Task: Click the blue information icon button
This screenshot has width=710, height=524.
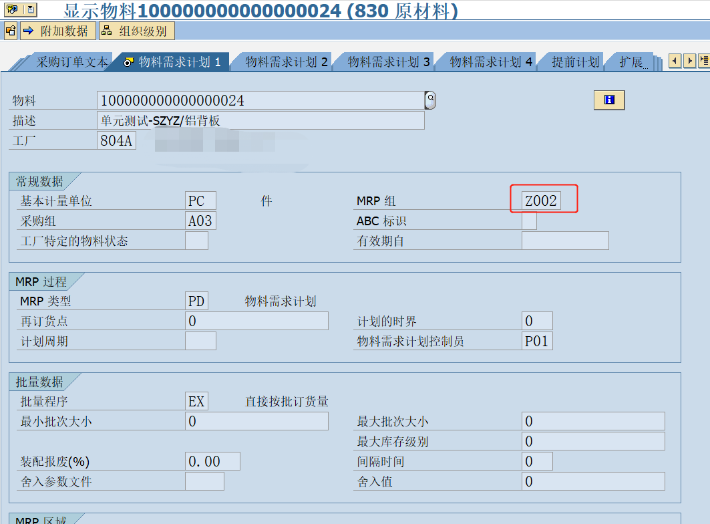Action: 608,100
